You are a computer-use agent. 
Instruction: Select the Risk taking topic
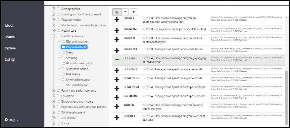(73, 74)
